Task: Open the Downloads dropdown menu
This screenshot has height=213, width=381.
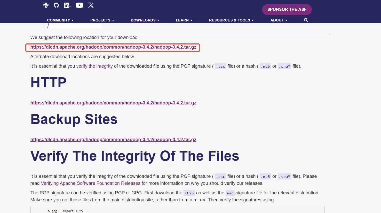Action: 145,20
